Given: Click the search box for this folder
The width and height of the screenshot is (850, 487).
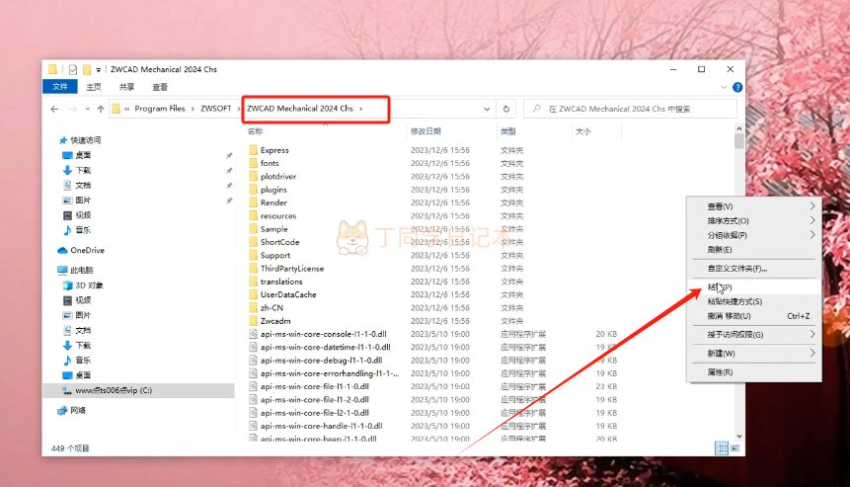Looking at the screenshot, I should pyautogui.click(x=630, y=109).
